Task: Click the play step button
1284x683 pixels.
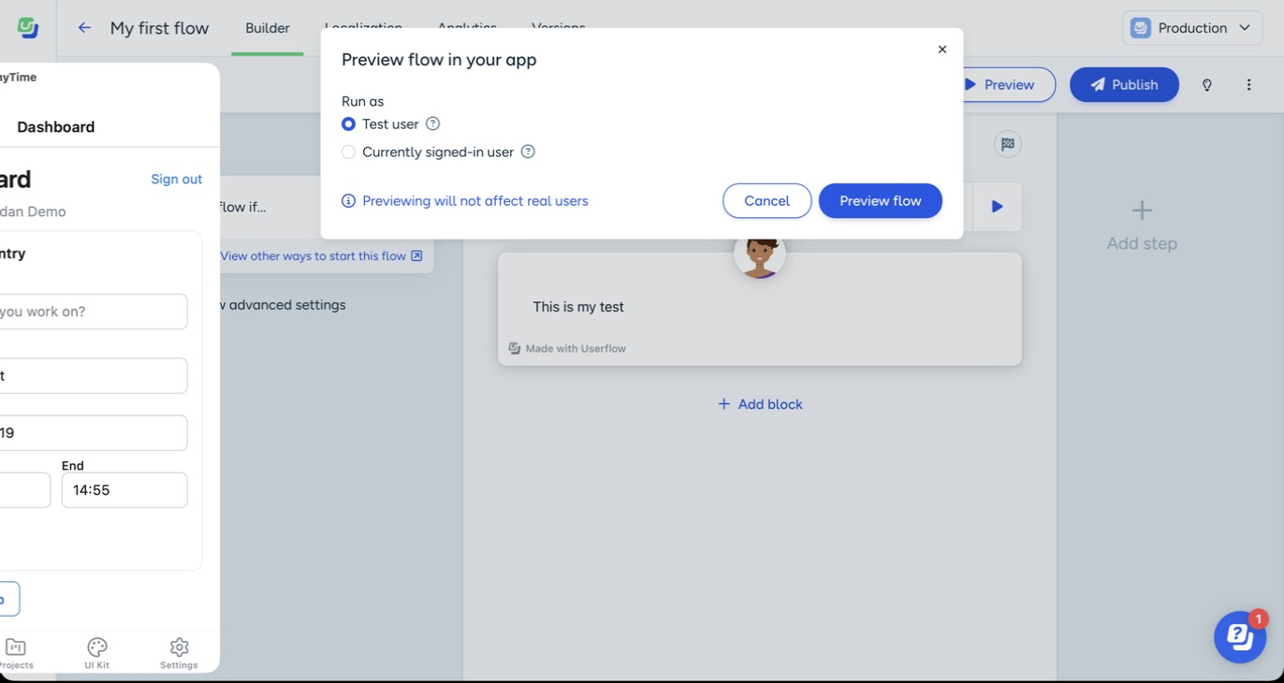Action: [997, 206]
